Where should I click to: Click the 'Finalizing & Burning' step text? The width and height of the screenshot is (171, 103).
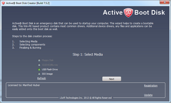30,48
